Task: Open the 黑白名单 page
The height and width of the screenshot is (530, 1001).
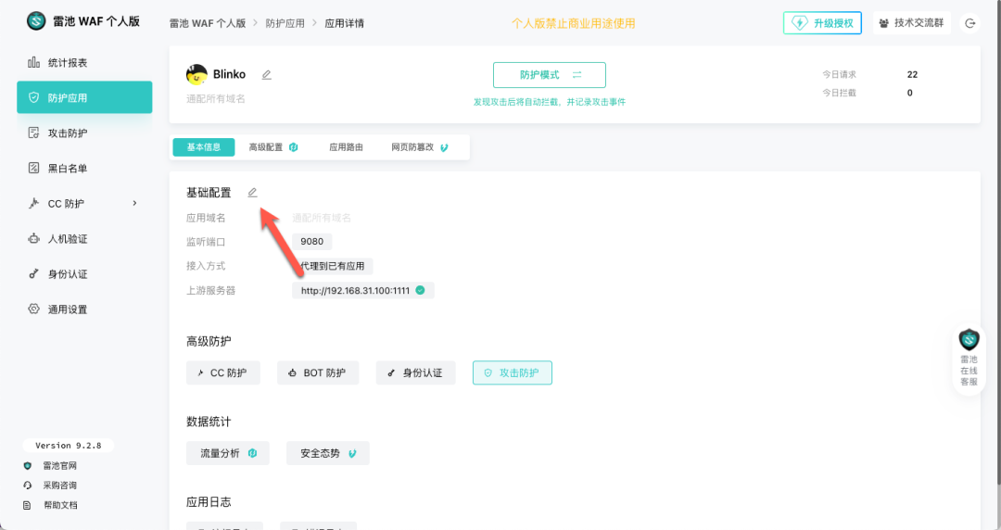Action: tap(84, 168)
